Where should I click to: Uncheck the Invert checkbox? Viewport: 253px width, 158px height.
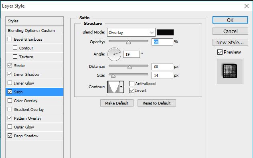132,91
